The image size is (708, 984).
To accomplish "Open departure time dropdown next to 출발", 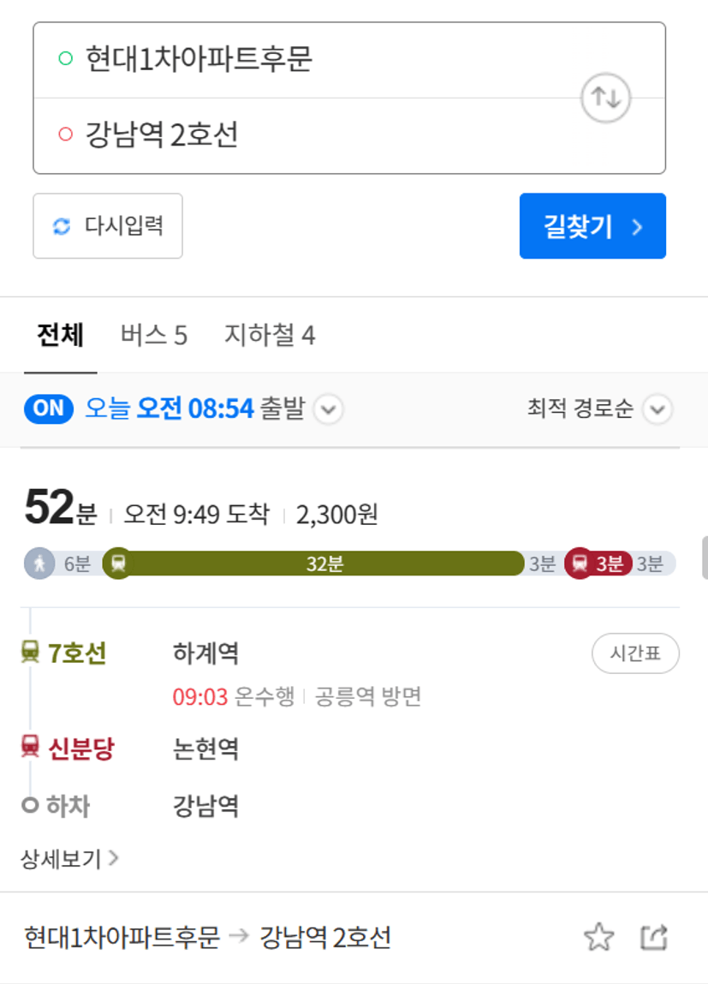I will pos(329,409).
